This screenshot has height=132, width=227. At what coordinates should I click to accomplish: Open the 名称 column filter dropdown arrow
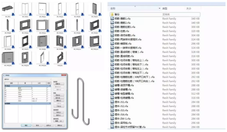160,8
